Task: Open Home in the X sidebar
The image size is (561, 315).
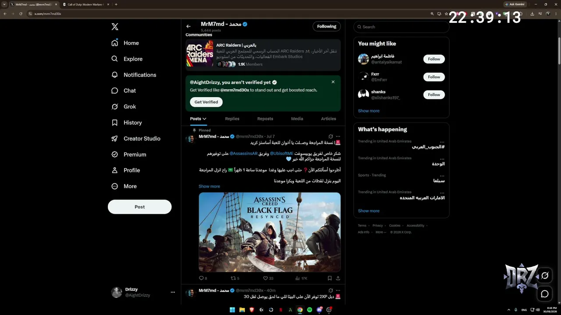Action: click(125, 43)
